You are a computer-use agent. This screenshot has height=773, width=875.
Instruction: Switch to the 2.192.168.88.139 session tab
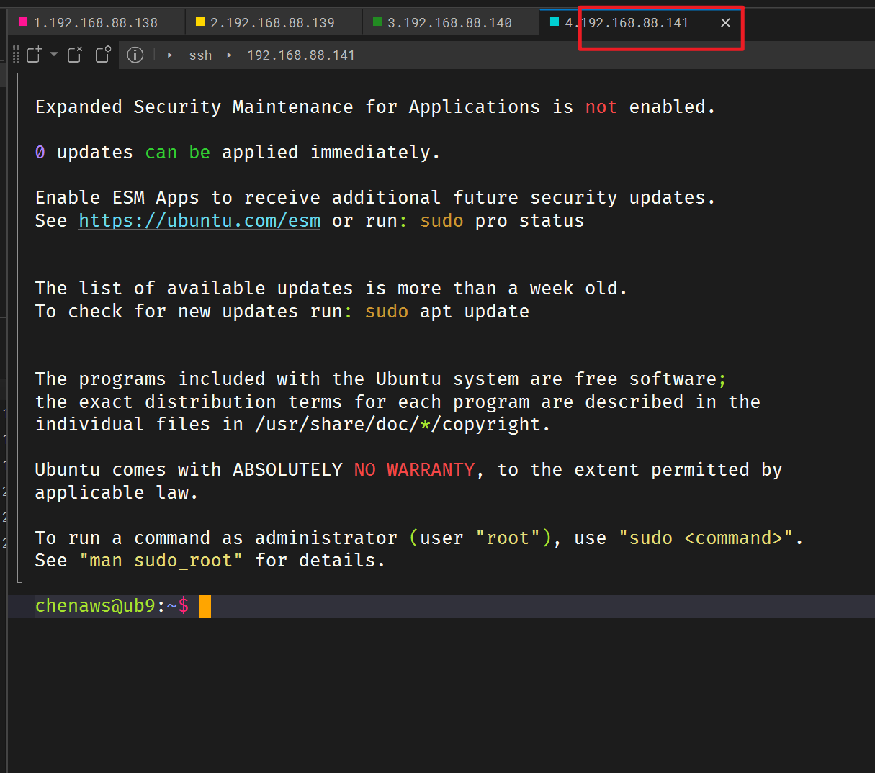[273, 22]
